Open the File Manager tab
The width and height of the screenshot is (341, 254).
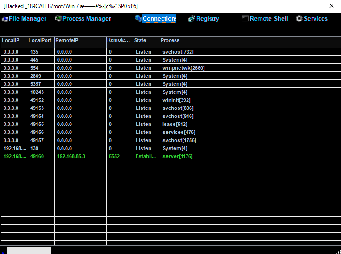pyautogui.click(x=27, y=19)
